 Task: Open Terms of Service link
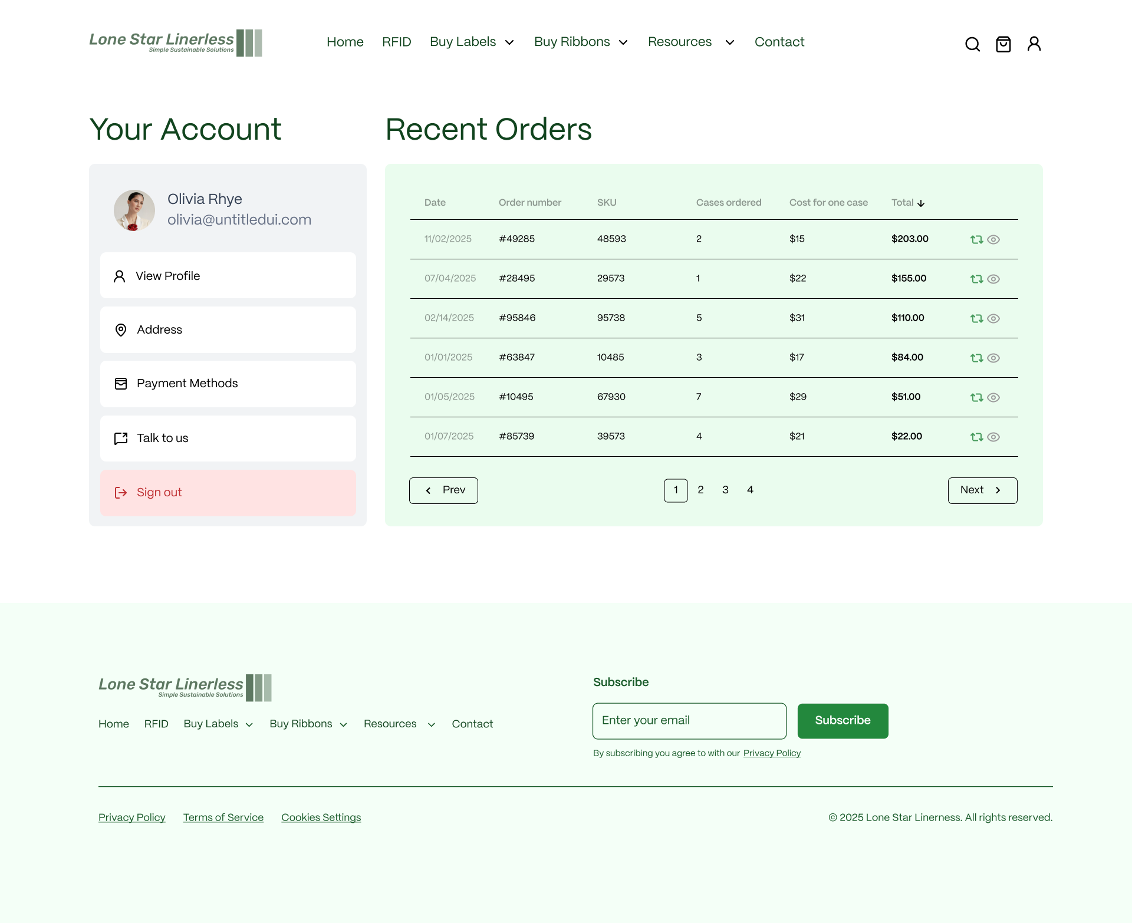coord(223,817)
